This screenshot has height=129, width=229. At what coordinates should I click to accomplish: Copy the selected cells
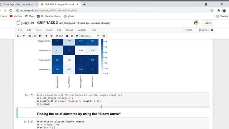pyautogui.click(x=35, y=36)
